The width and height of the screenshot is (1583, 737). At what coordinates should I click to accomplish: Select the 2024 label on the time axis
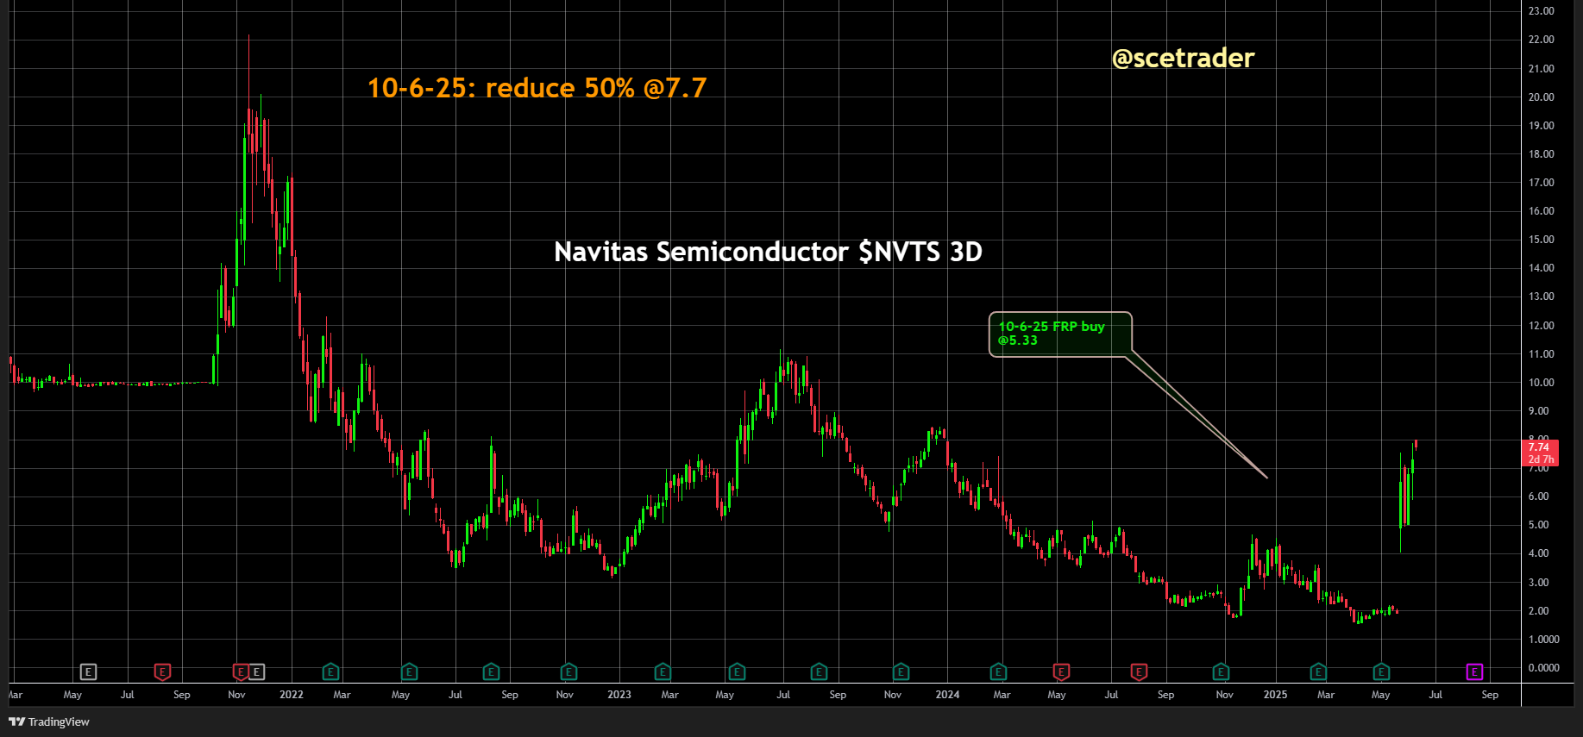pyautogui.click(x=947, y=695)
